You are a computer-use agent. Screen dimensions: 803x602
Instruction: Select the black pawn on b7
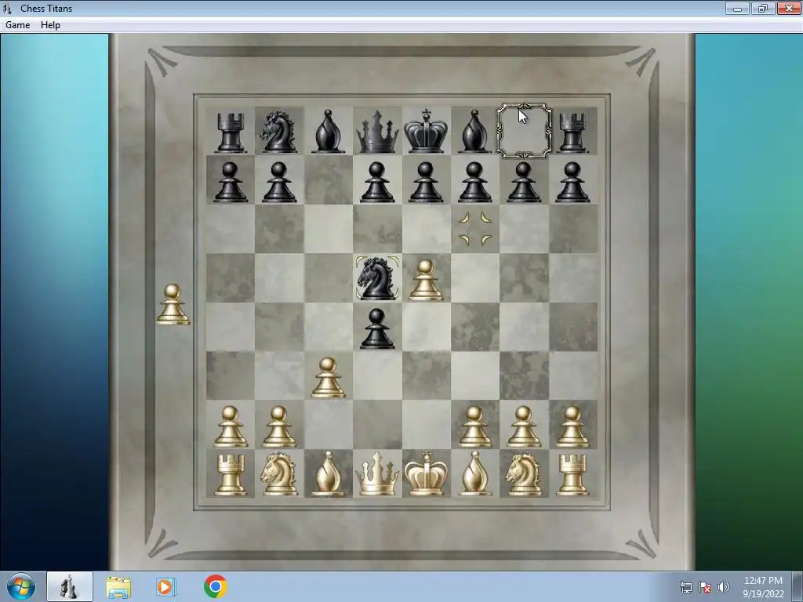coord(278,182)
